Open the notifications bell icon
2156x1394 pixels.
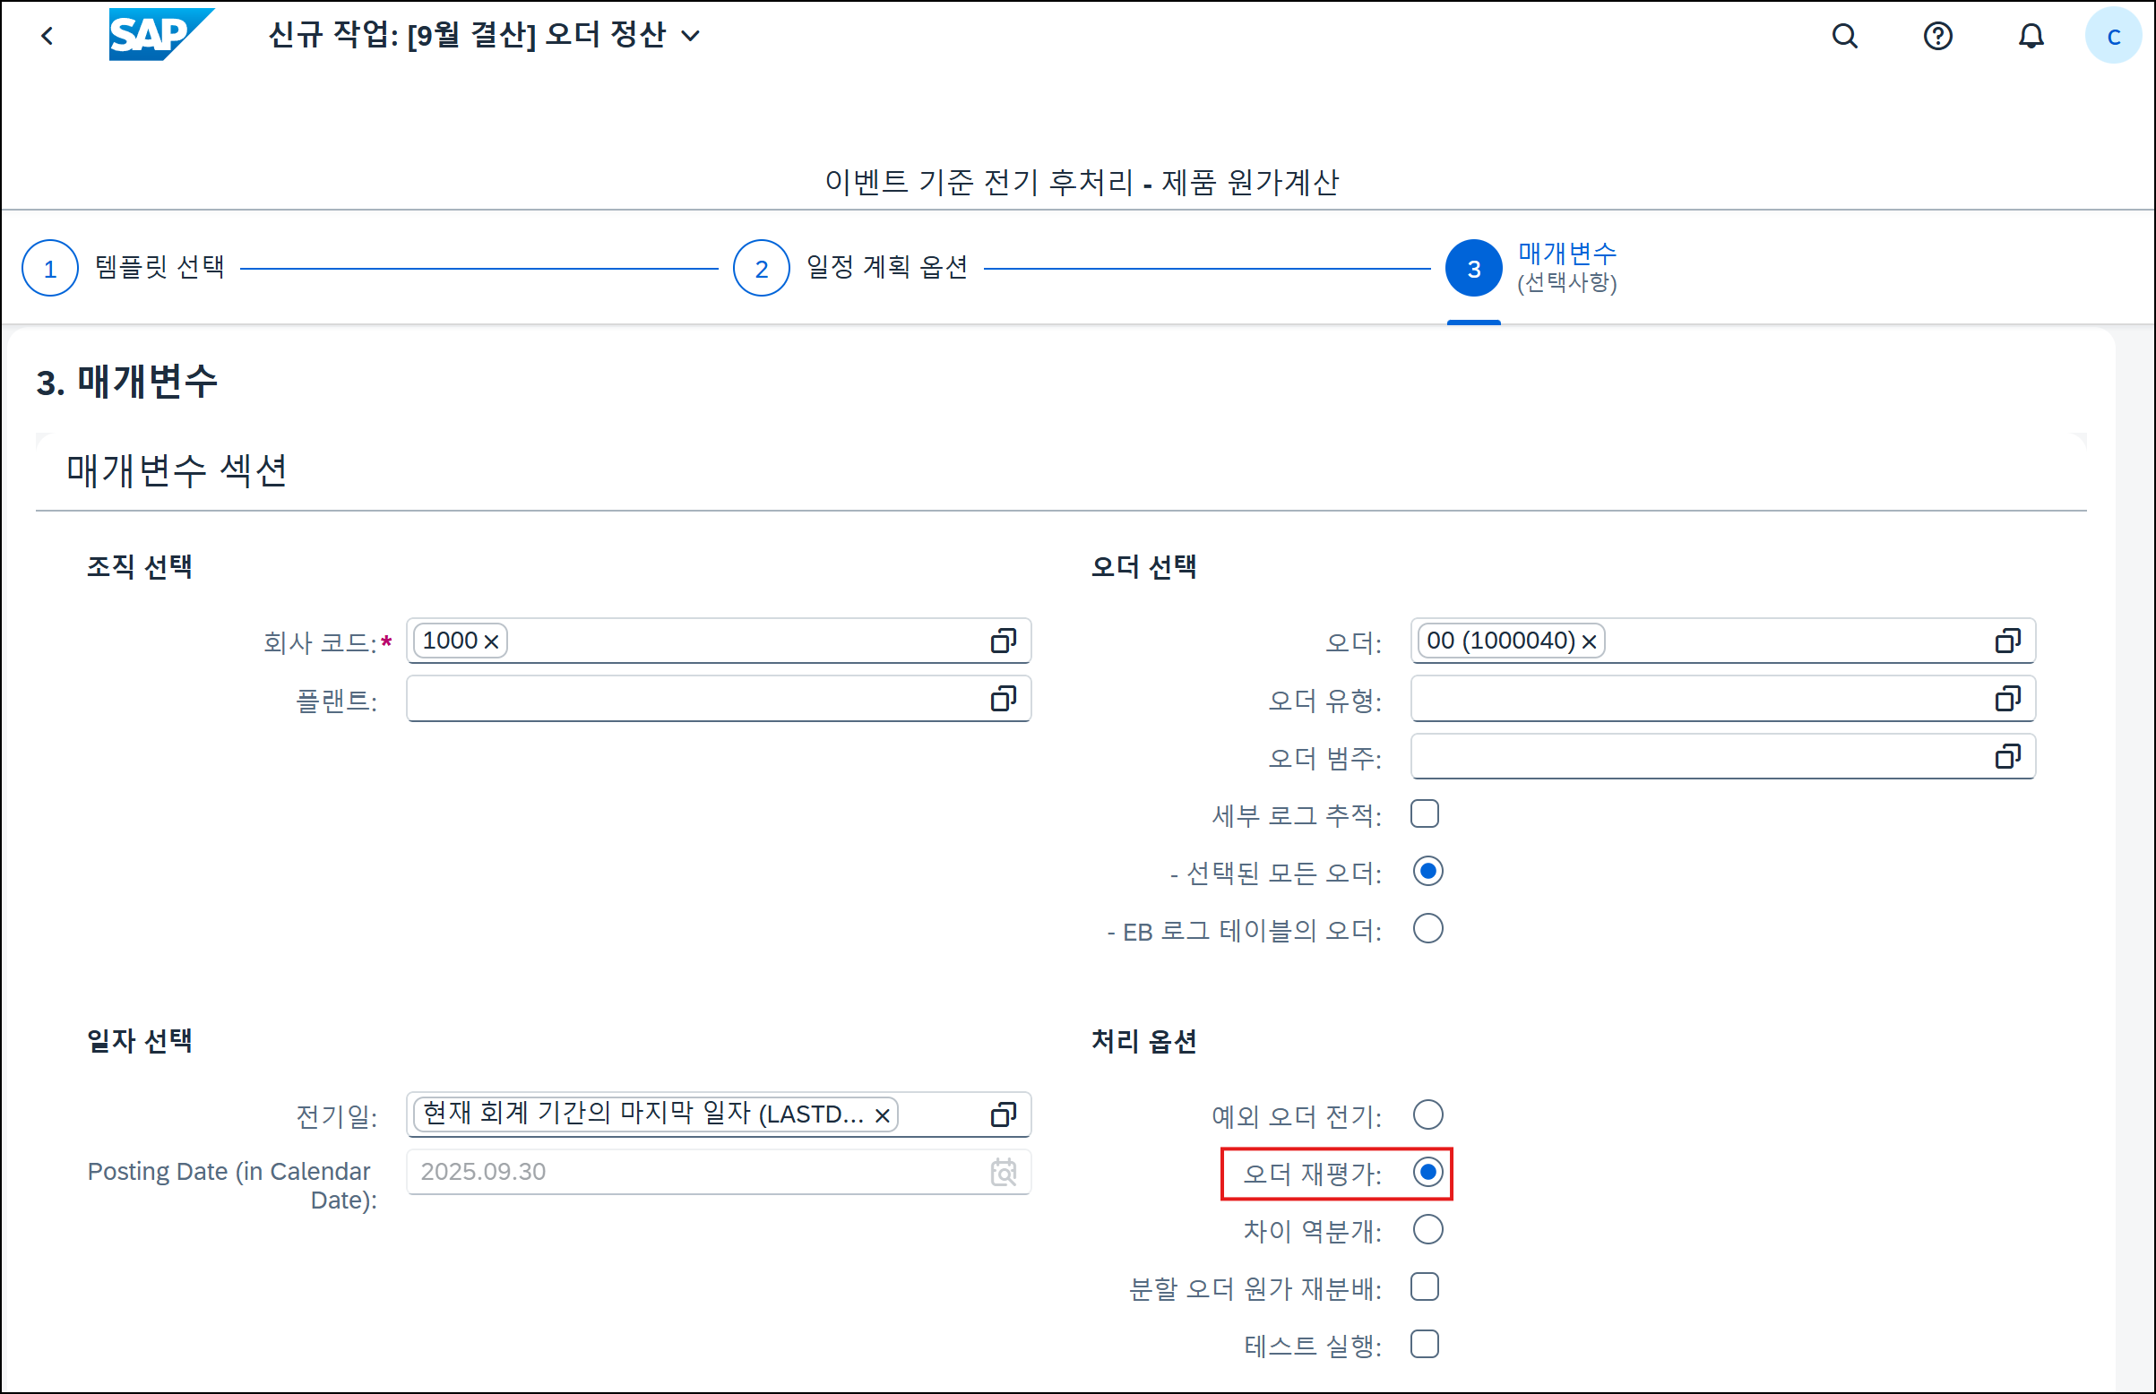click(2031, 36)
